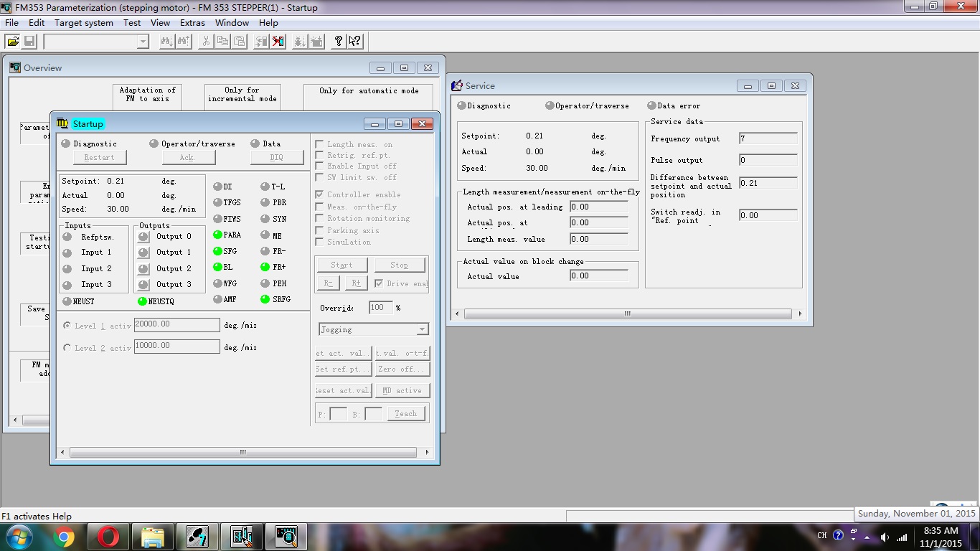The image size is (980, 551).
Task: Click the Restart button under Diagnostic
Action: click(99, 157)
